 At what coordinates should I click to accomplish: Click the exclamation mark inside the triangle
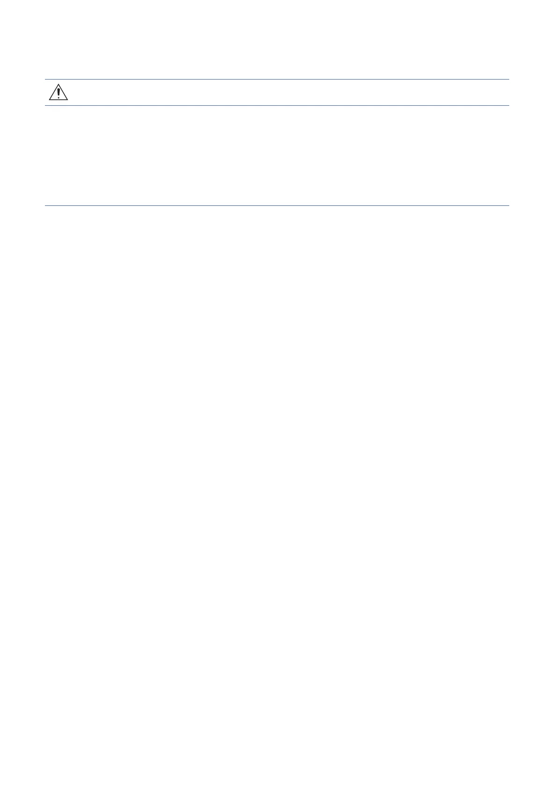59,94
